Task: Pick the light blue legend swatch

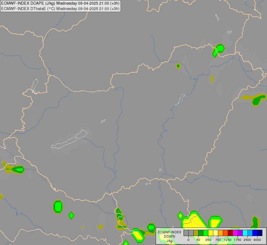Action: 250,233
